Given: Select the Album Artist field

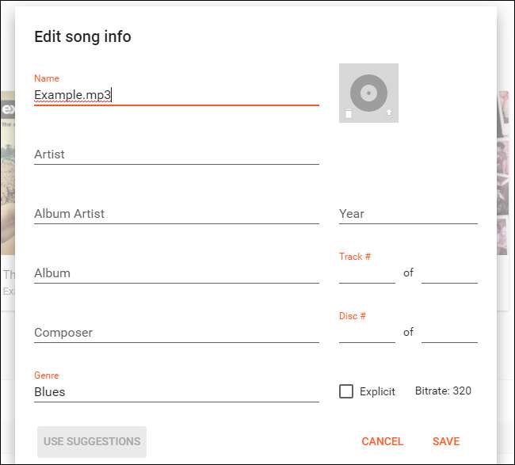Looking at the screenshot, I should [176, 214].
